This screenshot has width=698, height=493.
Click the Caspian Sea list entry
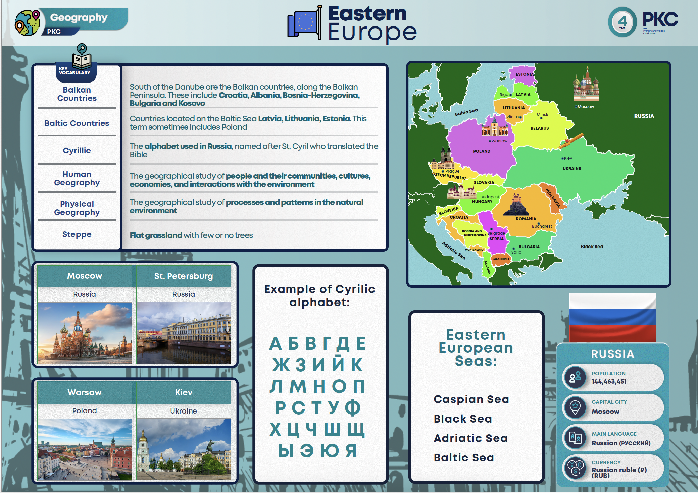pyautogui.click(x=471, y=399)
